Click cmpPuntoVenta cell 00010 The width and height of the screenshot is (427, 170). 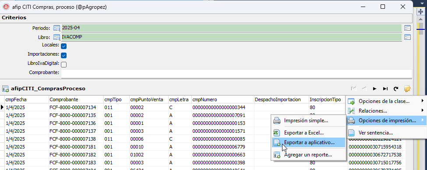(148, 147)
